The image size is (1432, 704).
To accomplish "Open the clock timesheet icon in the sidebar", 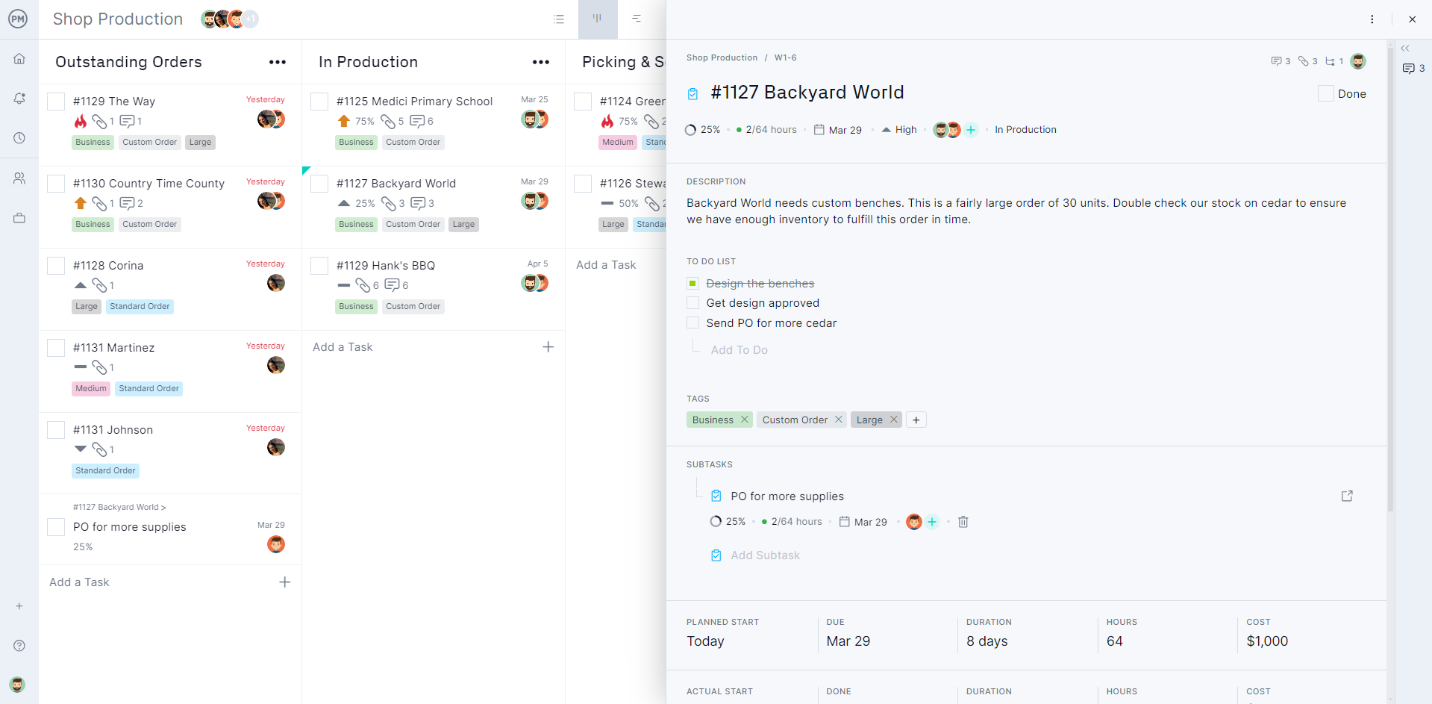I will pos(19,138).
